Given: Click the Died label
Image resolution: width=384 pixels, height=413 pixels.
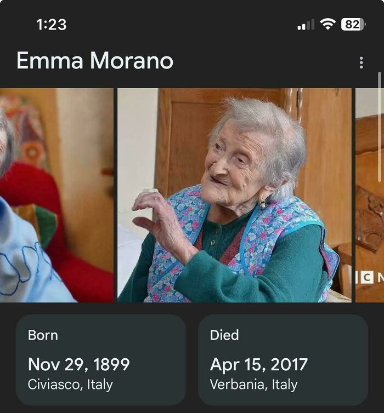Looking at the screenshot, I should click(224, 335).
